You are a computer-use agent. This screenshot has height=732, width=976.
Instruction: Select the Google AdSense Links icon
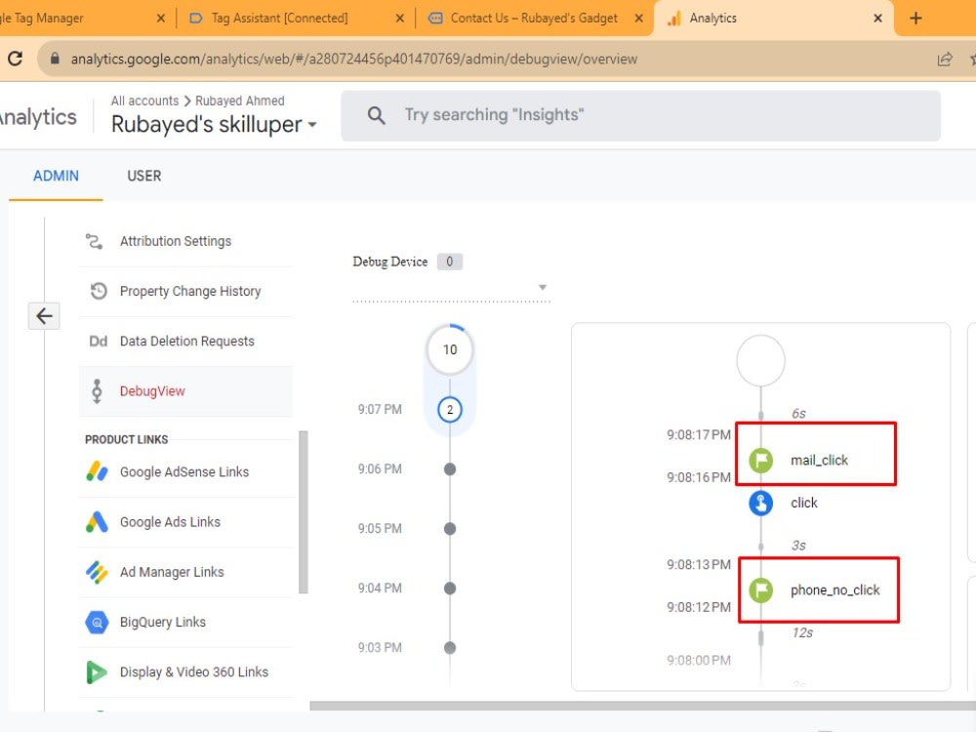point(98,470)
